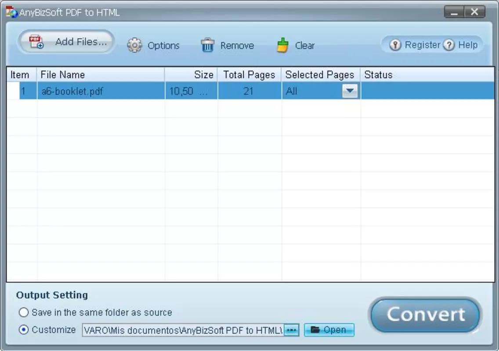The height and width of the screenshot is (351, 499).
Task: Close the AnyBizSoft window
Action: coord(474,12)
